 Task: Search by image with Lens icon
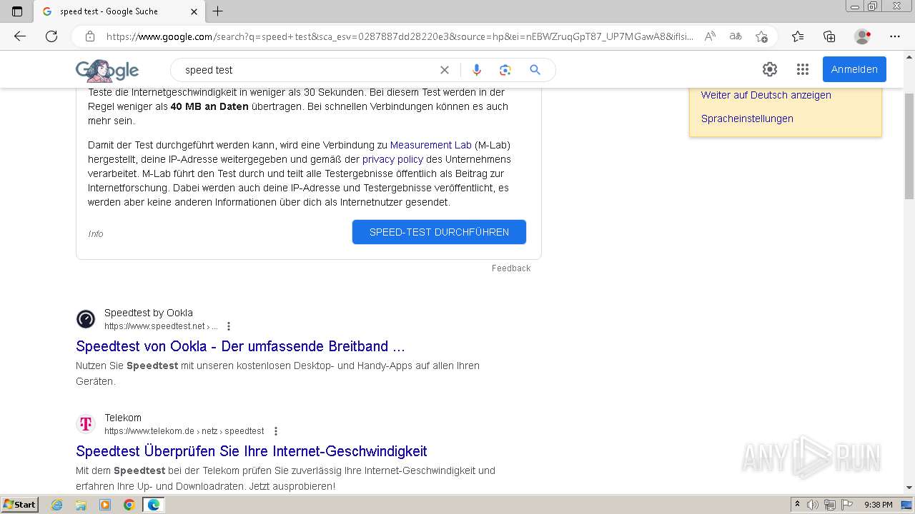point(505,70)
